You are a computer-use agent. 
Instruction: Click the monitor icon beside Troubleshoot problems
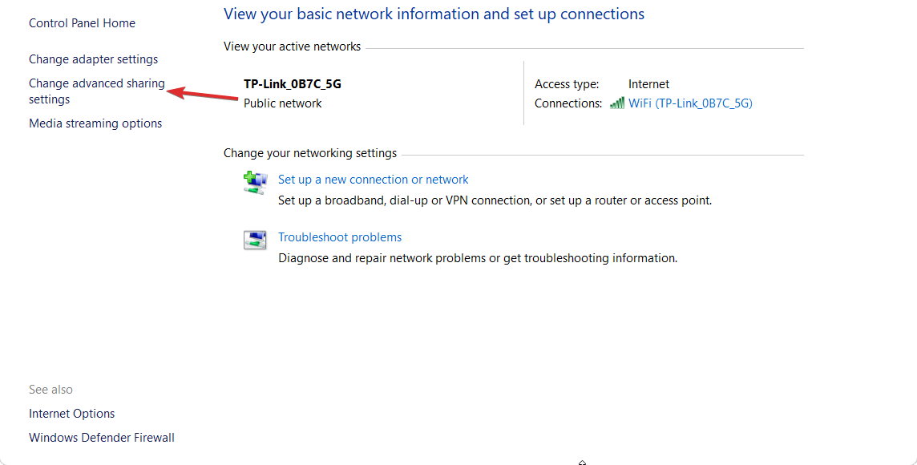tap(254, 240)
